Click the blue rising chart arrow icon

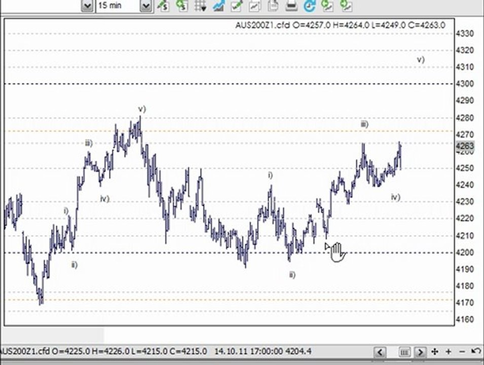[x=218, y=6]
